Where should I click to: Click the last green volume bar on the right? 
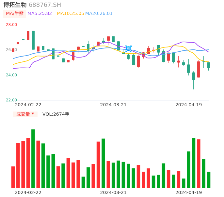tap(209, 180)
